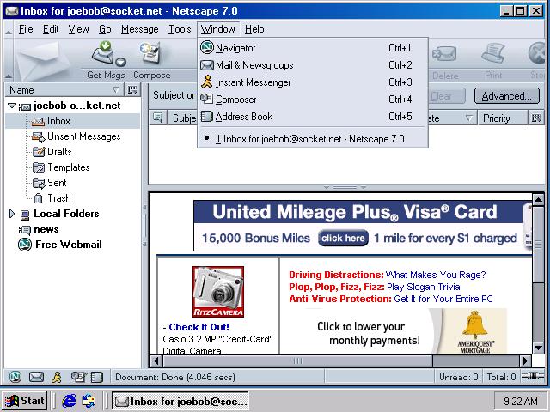Click the United Mileage Plus 'click here' button
The height and width of the screenshot is (412, 550).
[343, 239]
